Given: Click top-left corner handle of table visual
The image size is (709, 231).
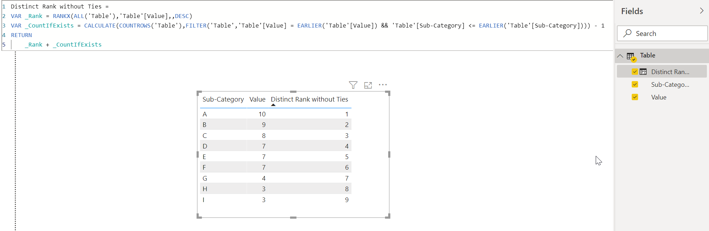Looking at the screenshot, I should coord(199,93).
